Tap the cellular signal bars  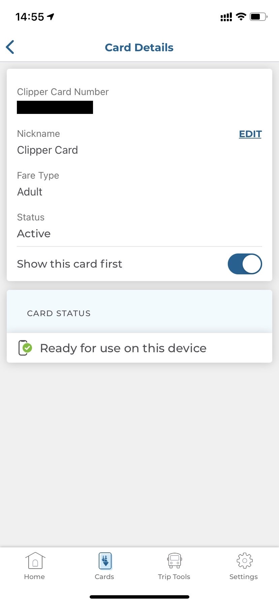pyautogui.click(x=226, y=17)
